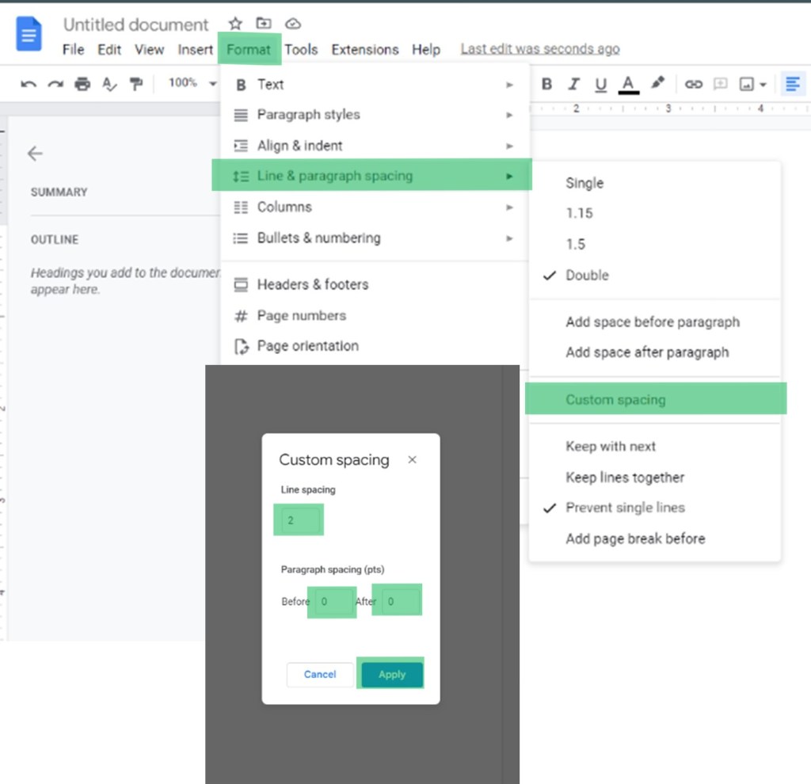Click the Redo arrow icon

55,84
